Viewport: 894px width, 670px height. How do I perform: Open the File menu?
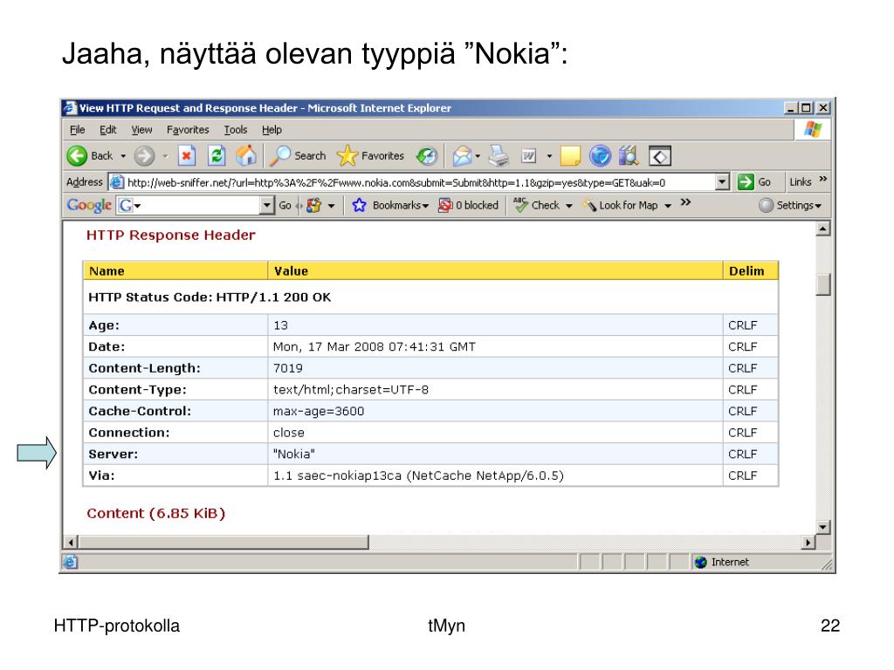77,130
